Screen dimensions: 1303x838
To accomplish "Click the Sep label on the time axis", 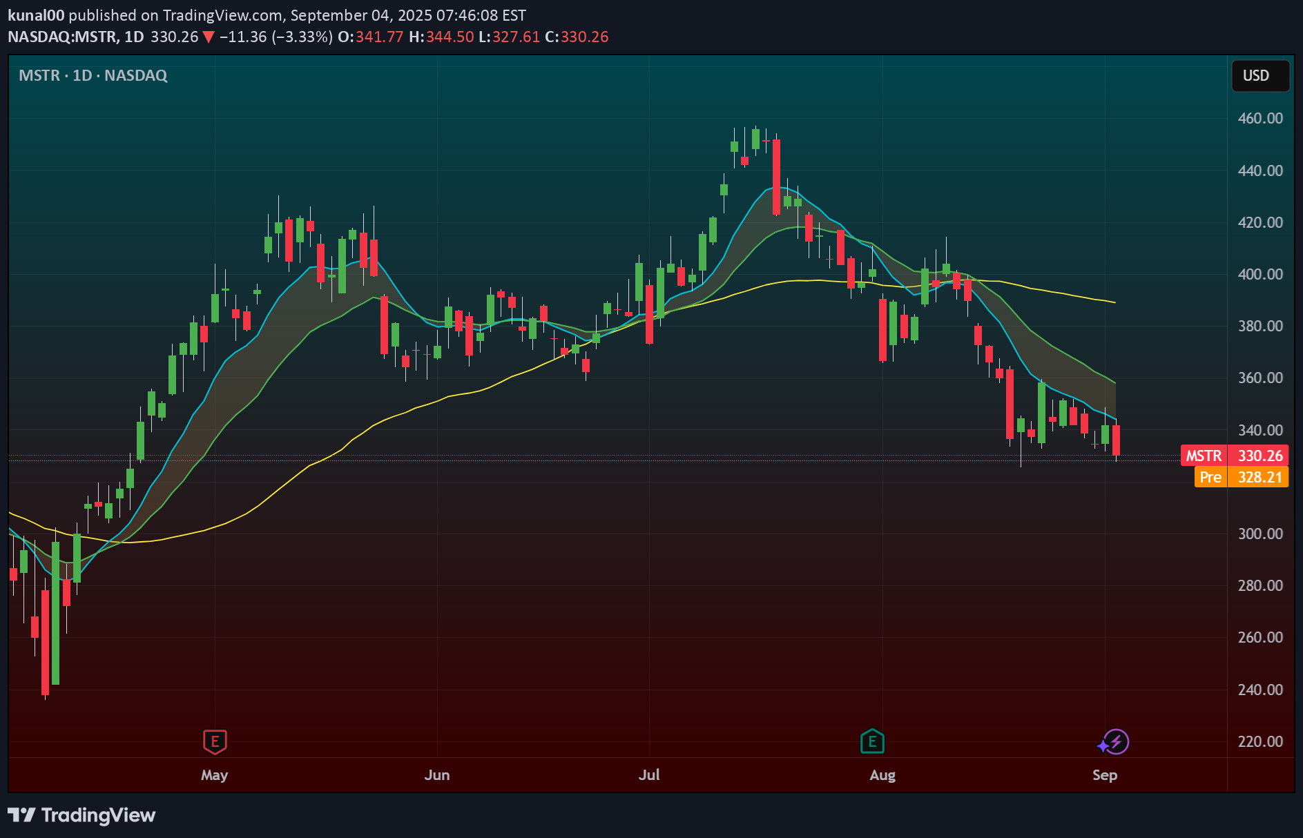I will click(1104, 774).
